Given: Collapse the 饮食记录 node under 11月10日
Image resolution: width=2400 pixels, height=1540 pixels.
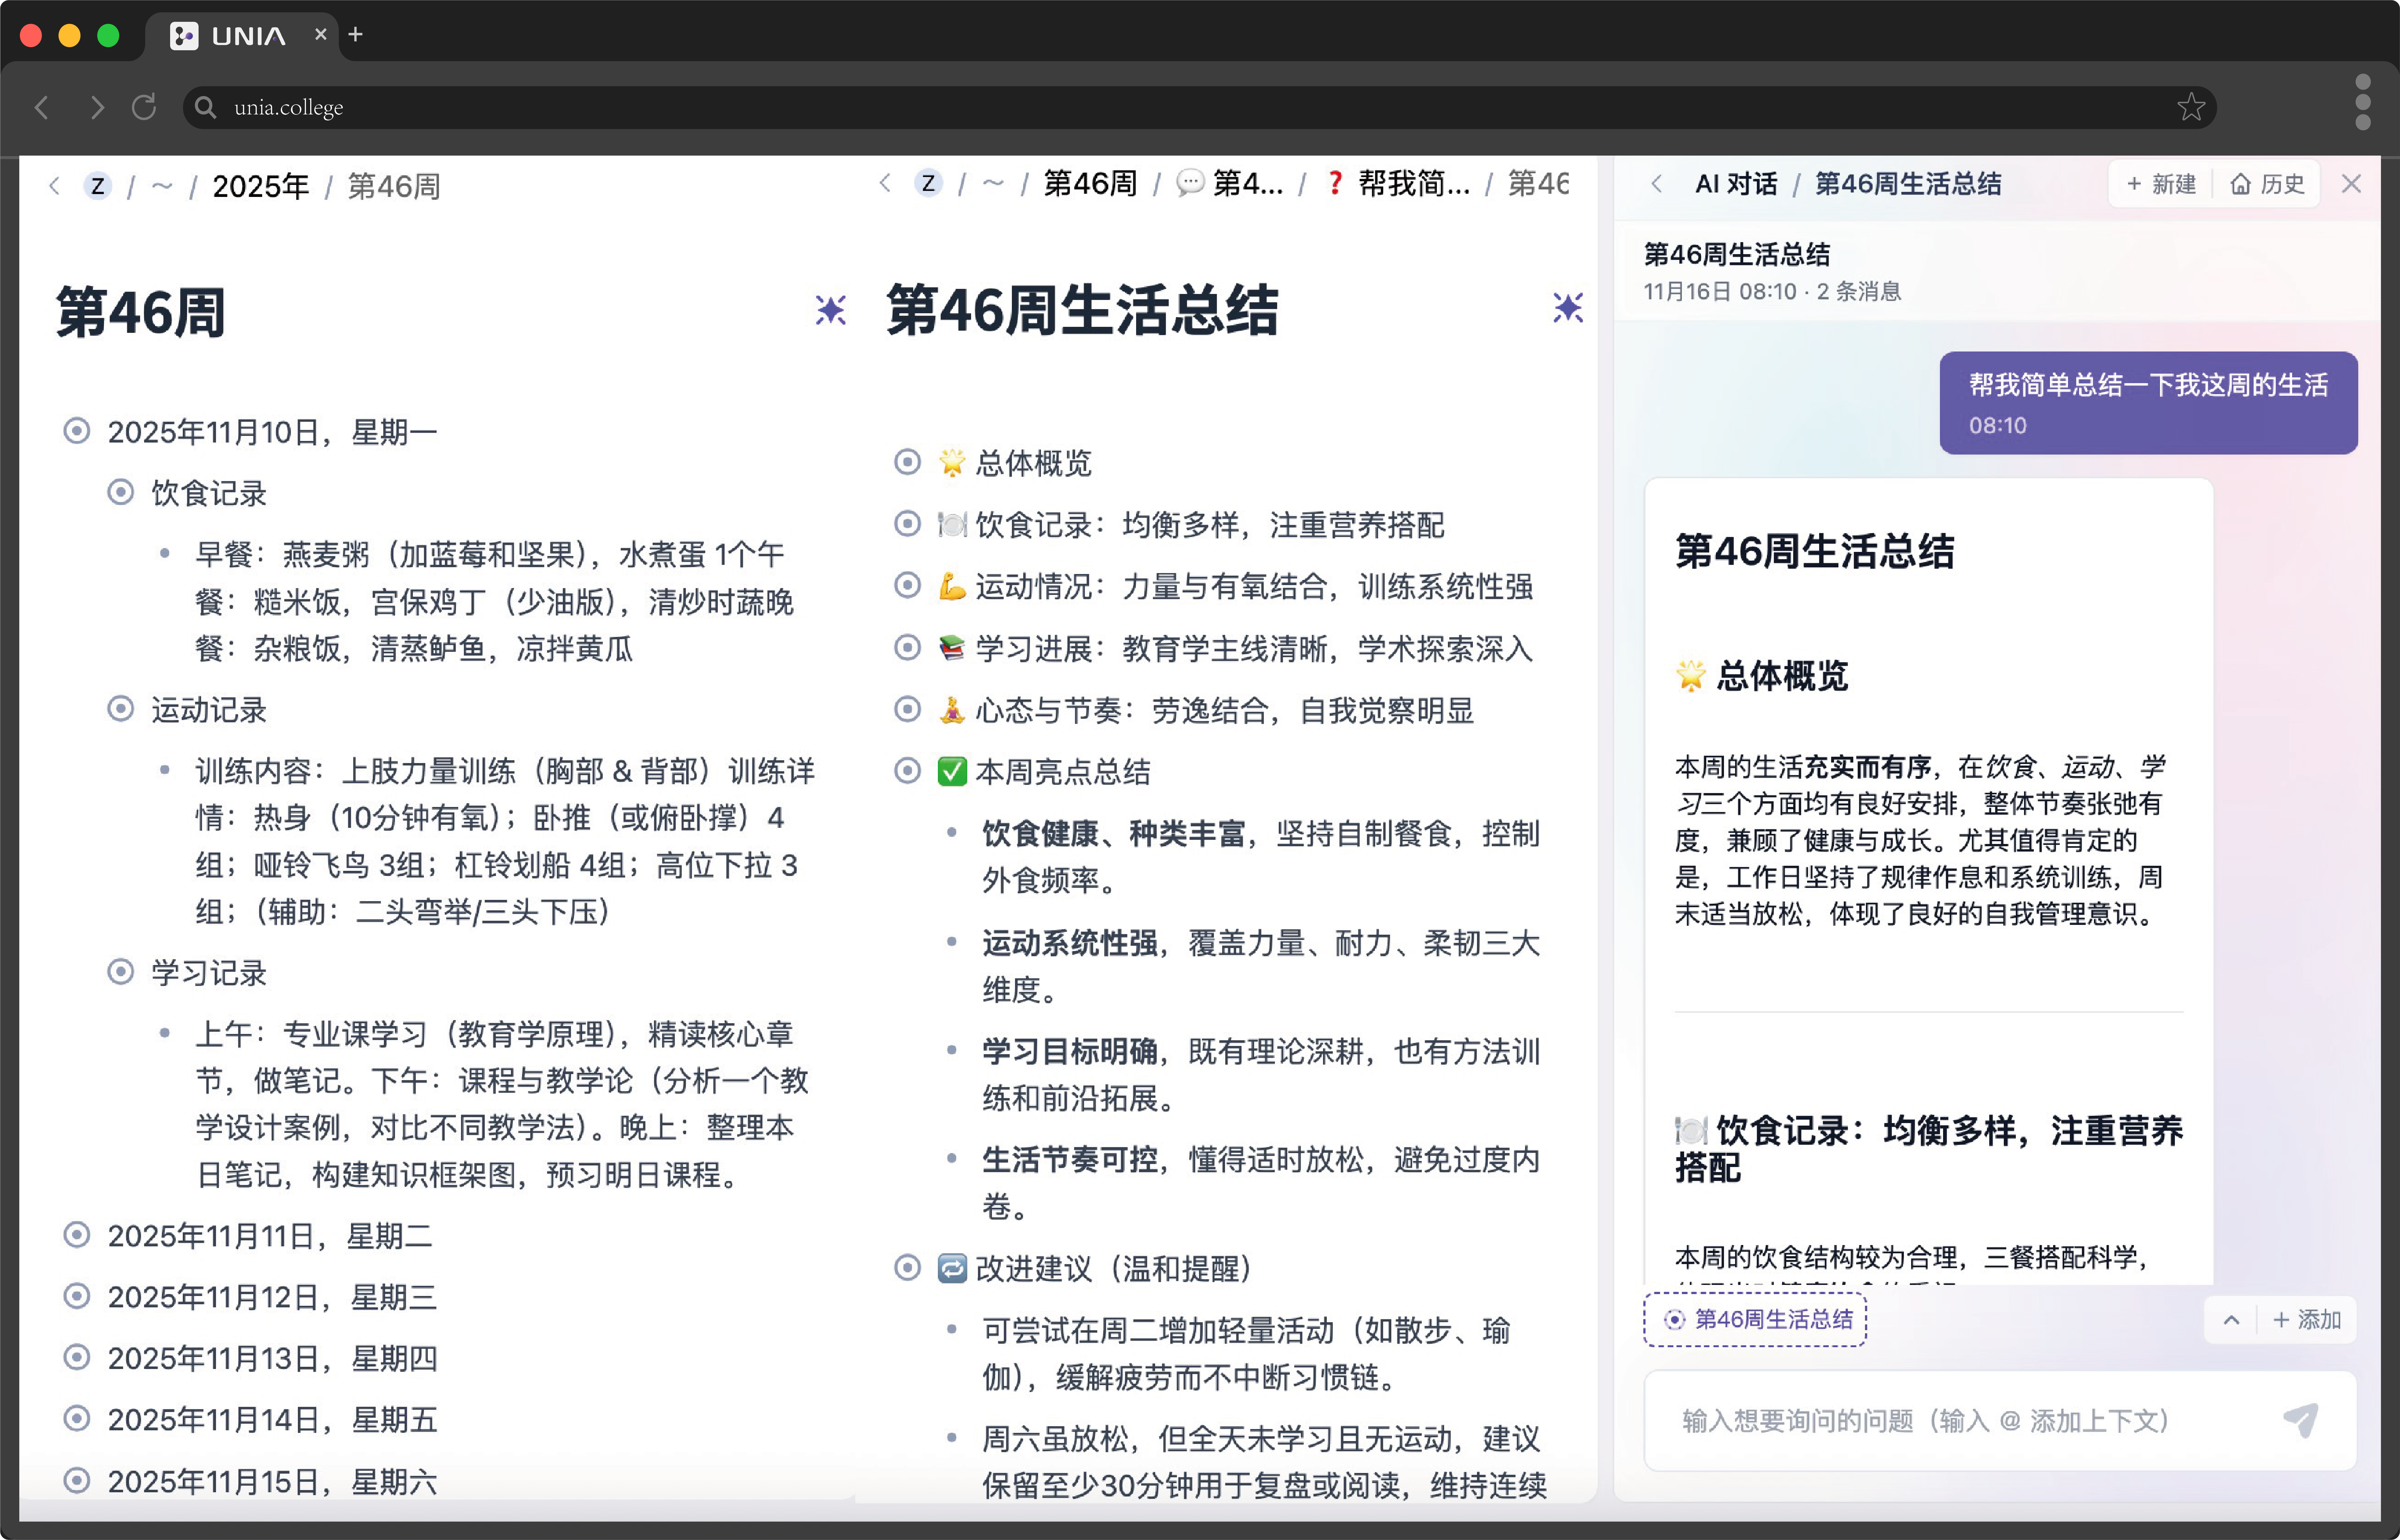Looking at the screenshot, I should tap(121, 492).
